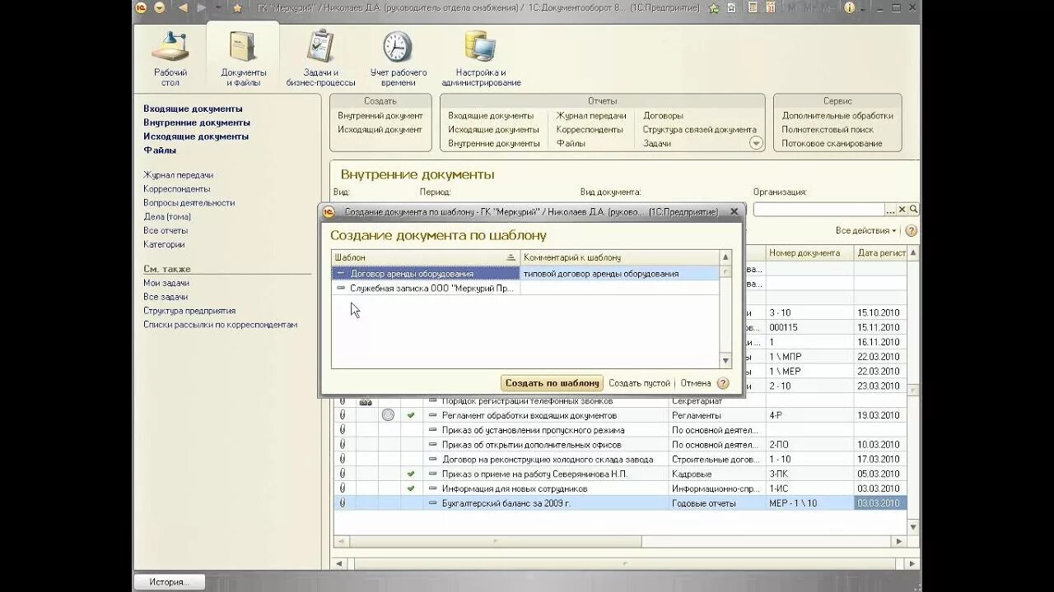The width and height of the screenshot is (1054, 592).
Task: Click Создать пустой button
Action: click(x=639, y=383)
